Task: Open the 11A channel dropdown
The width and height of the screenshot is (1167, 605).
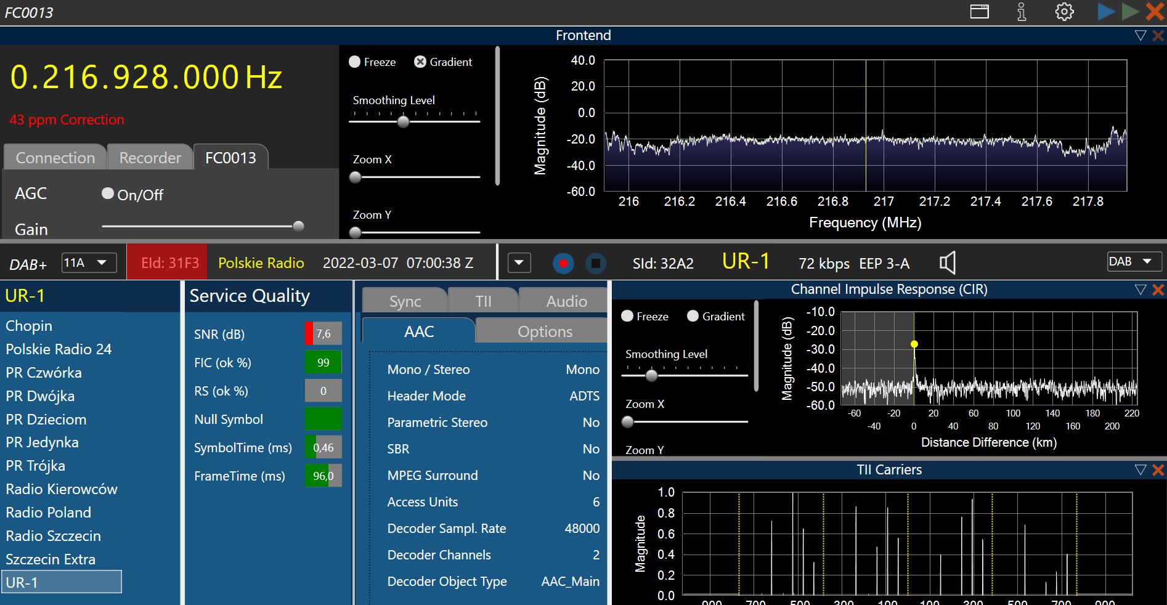Action: click(89, 263)
